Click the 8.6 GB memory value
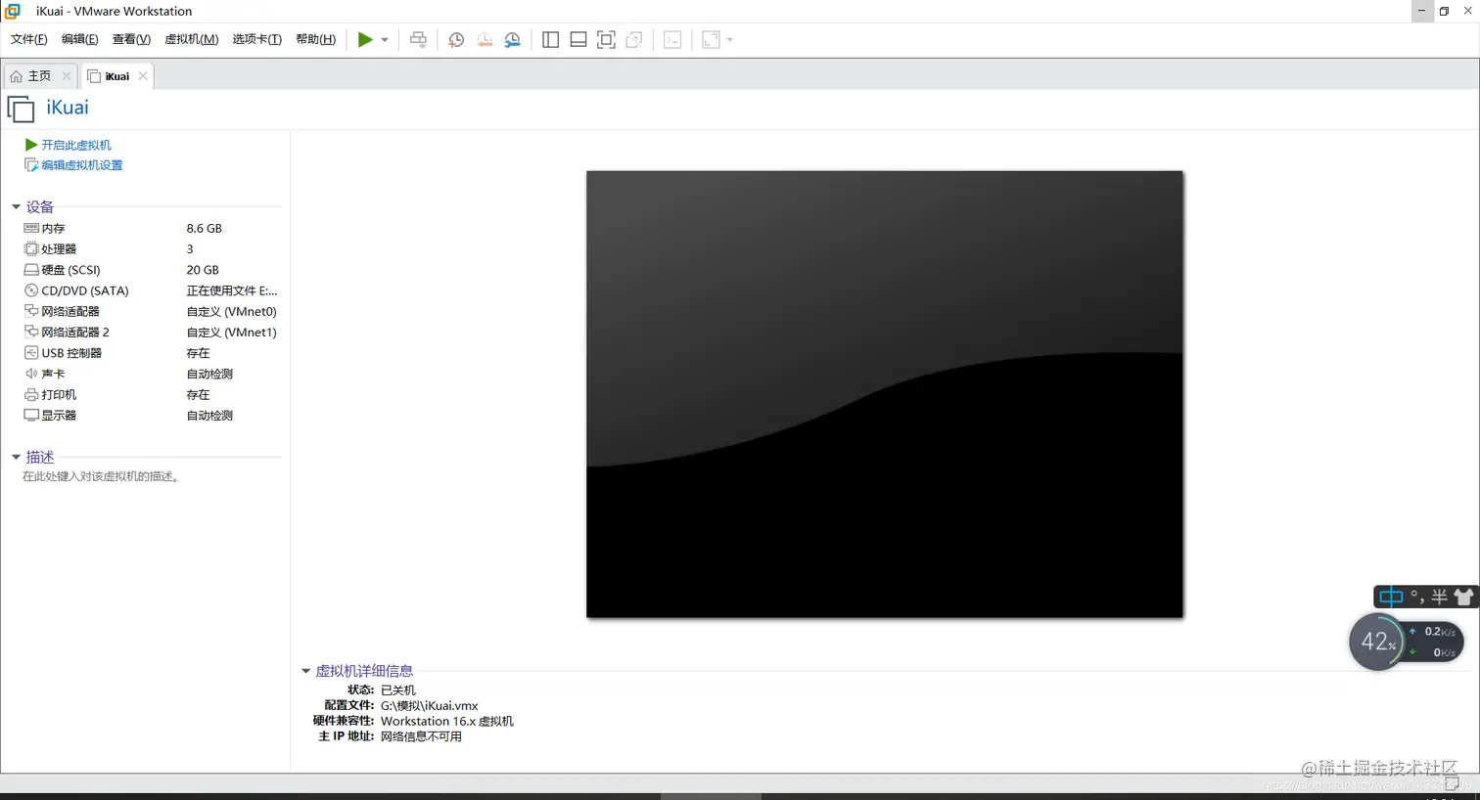This screenshot has width=1480, height=800. pos(204,229)
